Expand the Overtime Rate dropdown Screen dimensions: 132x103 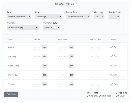51,27
